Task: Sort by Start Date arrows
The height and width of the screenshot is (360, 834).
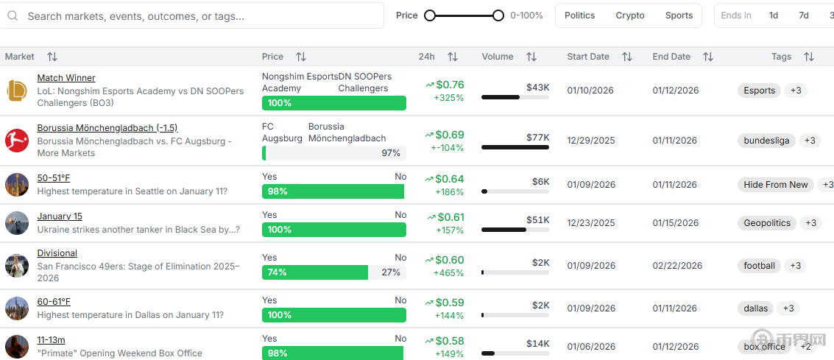Action: pyautogui.click(x=627, y=57)
